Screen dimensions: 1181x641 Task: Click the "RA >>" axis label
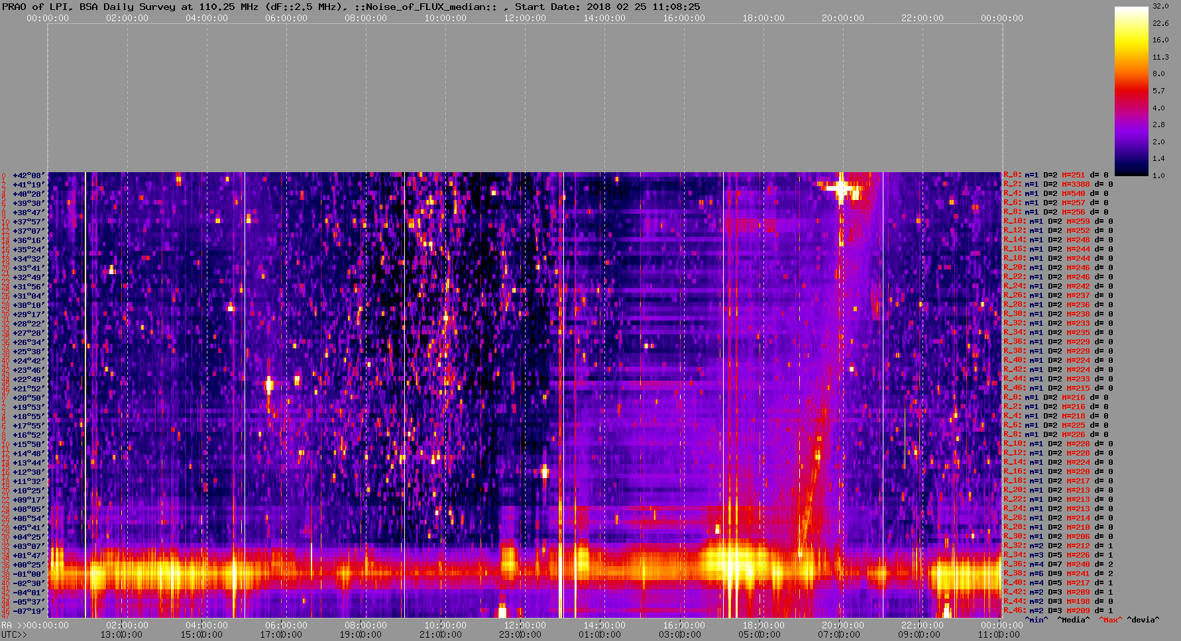tap(13, 626)
